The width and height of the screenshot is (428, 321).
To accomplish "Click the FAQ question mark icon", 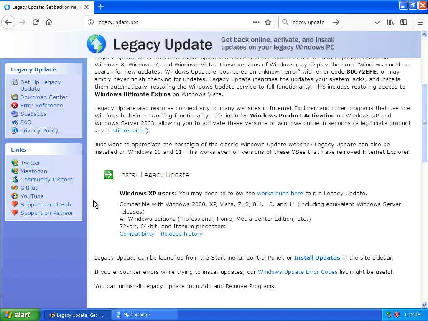I will (x=15, y=122).
